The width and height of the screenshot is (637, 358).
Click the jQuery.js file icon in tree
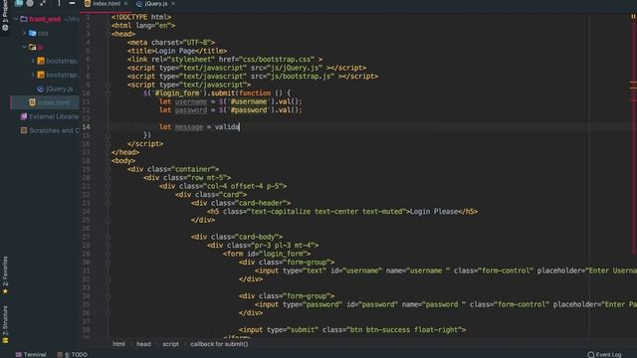click(40, 89)
